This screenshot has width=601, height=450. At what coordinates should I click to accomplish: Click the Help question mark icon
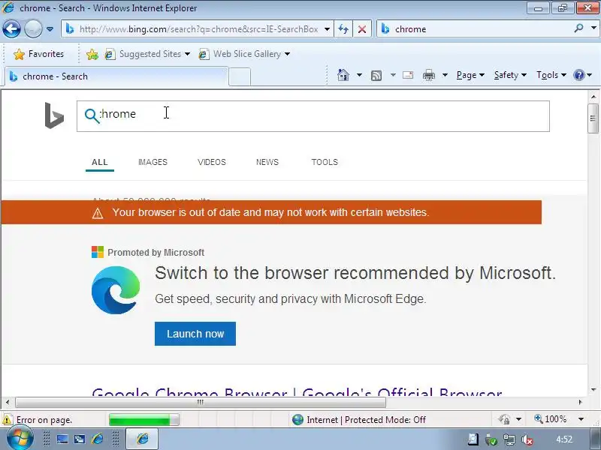point(578,75)
